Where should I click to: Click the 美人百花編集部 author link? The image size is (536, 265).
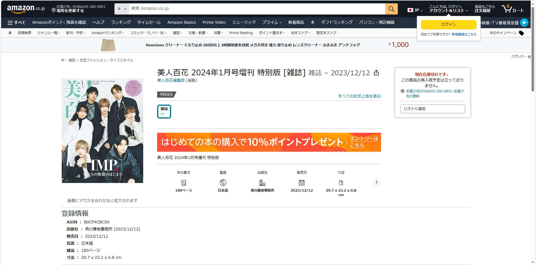click(171, 80)
